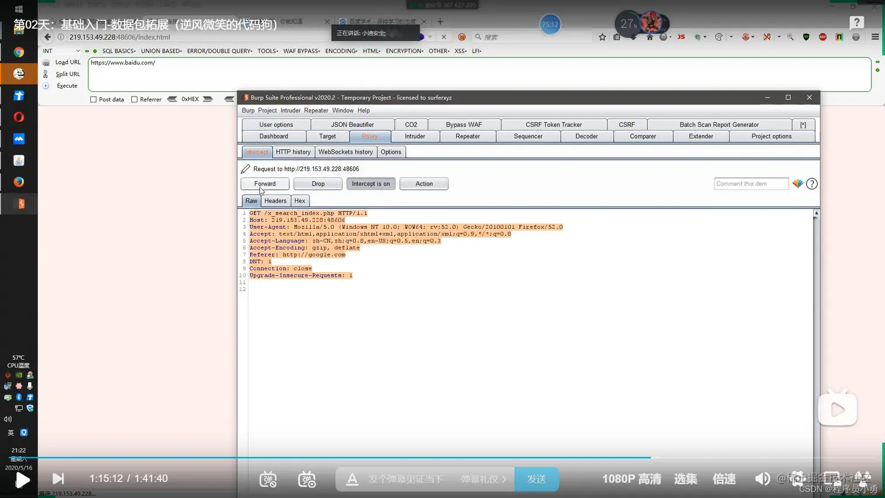Open the Project options tab
Image resolution: width=885 pixels, height=498 pixels.
[771, 136]
